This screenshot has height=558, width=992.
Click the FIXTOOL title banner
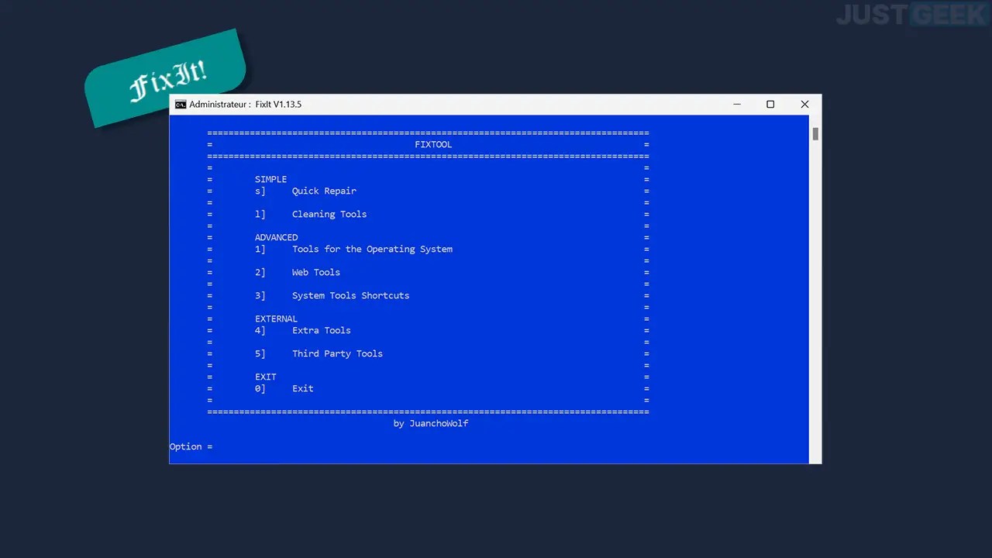pyautogui.click(x=433, y=144)
